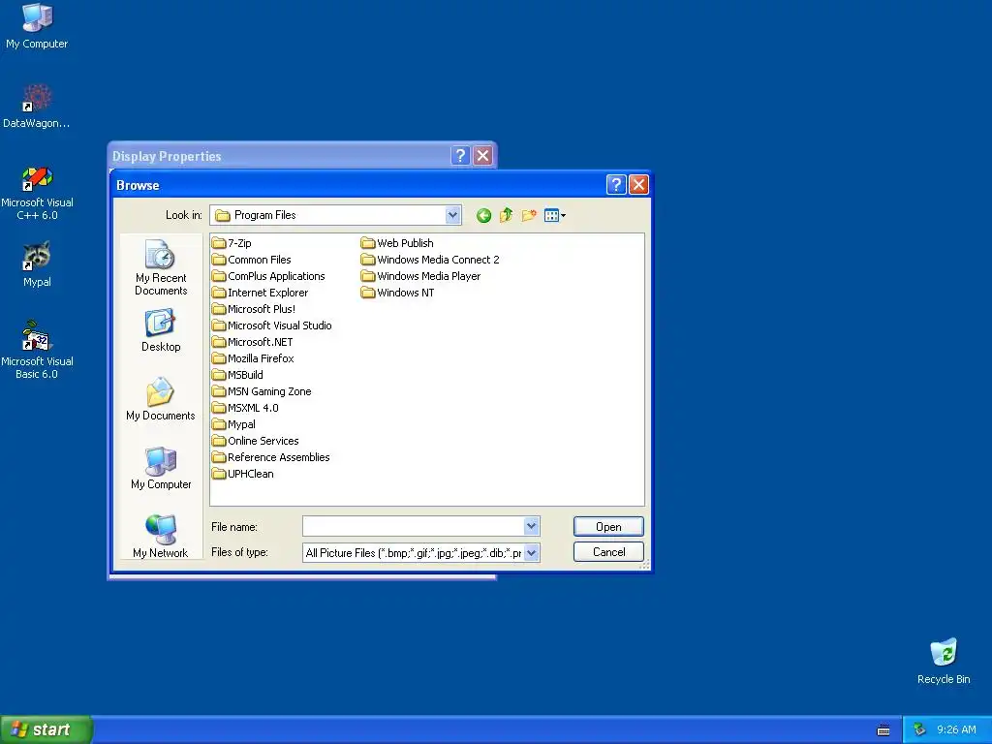Screen dimensions: 992x744
Task: Select the Online Services folder
Action: (x=256, y=441)
